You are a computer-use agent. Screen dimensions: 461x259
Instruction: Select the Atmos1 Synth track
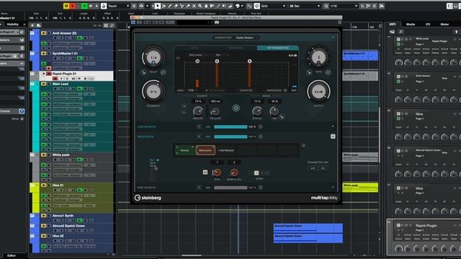pos(63,216)
